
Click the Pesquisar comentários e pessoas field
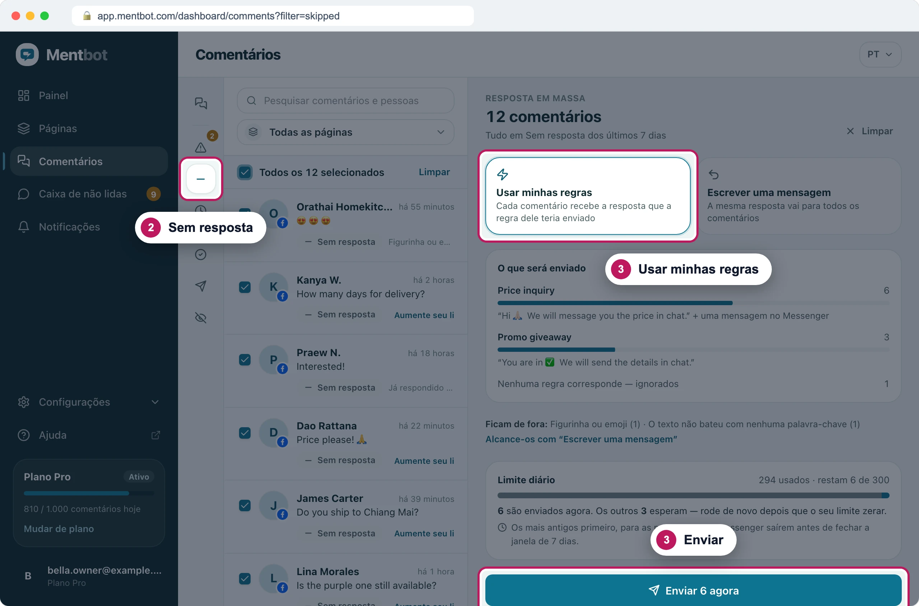345,101
